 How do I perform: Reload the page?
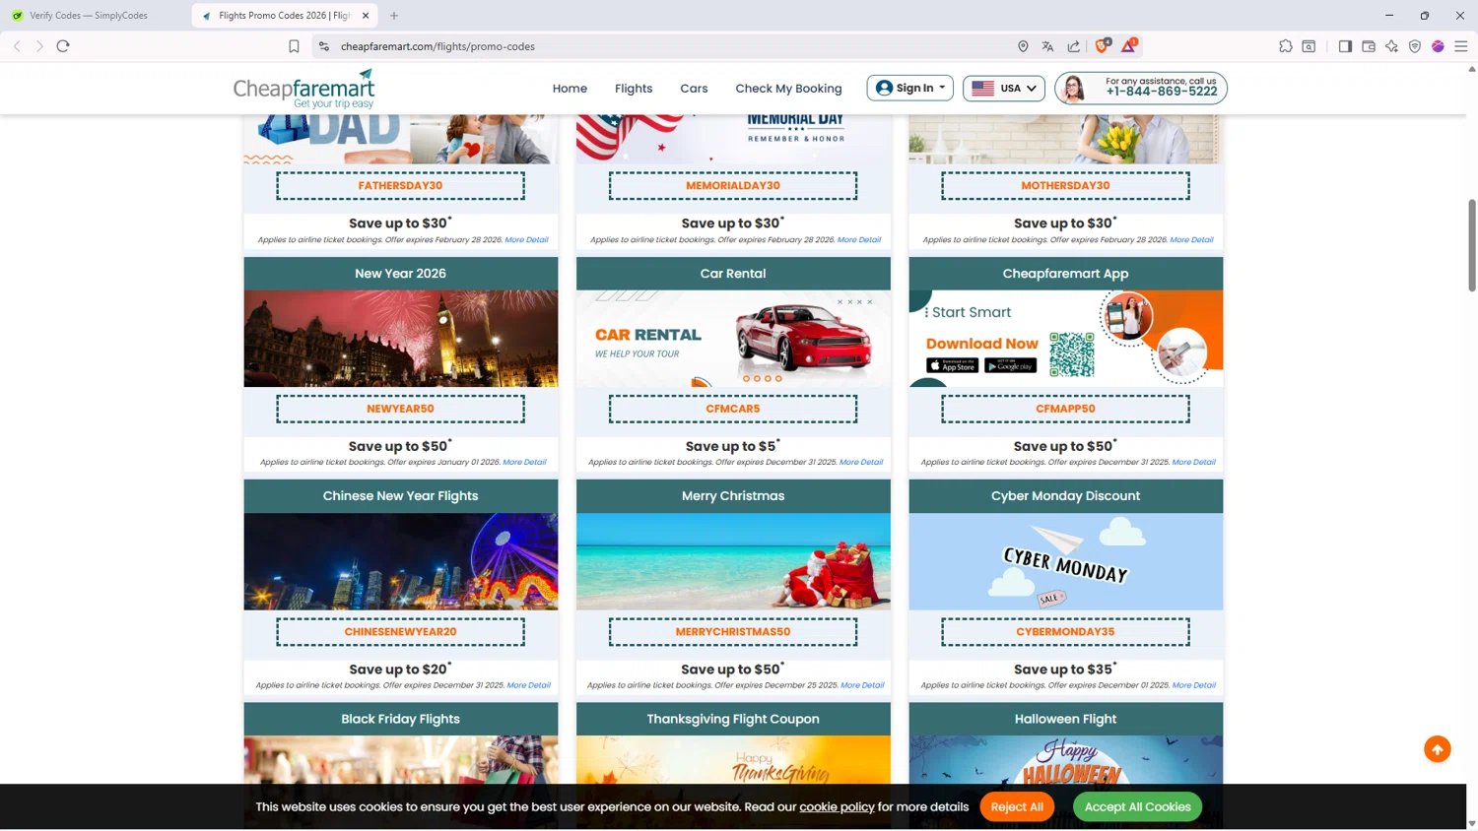tap(63, 46)
